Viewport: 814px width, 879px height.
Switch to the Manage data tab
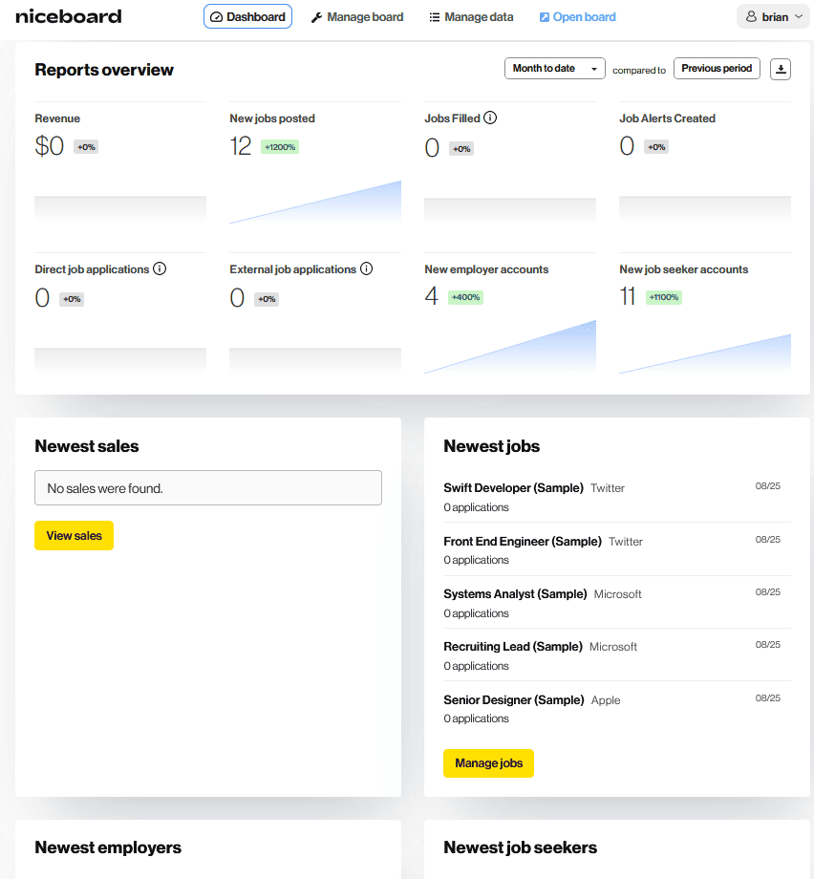point(478,16)
